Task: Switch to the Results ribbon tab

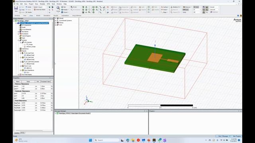Action: [56, 15]
